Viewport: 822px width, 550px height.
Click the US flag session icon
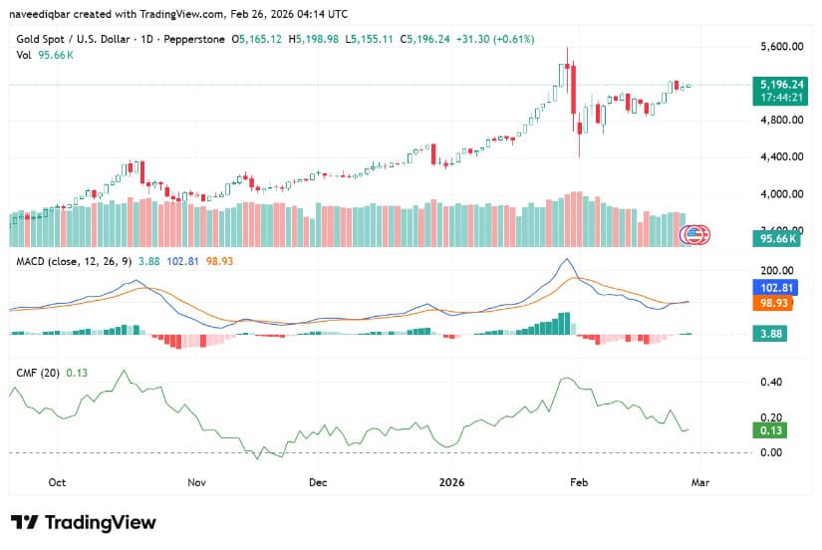tap(692, 236)
